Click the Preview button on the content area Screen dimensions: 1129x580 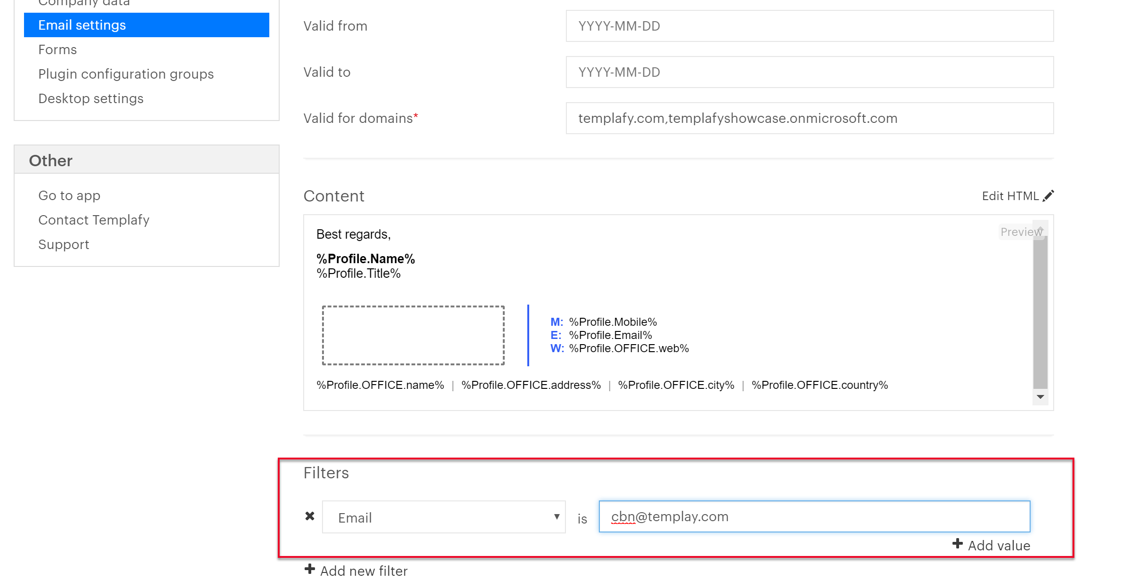1022,232
